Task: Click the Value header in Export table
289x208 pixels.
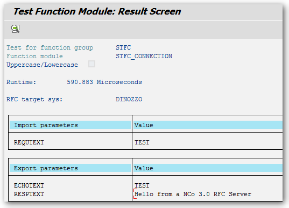Action: [208, 168]
